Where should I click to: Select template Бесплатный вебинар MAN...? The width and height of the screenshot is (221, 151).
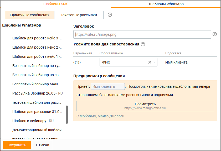(x=36, y=84)
